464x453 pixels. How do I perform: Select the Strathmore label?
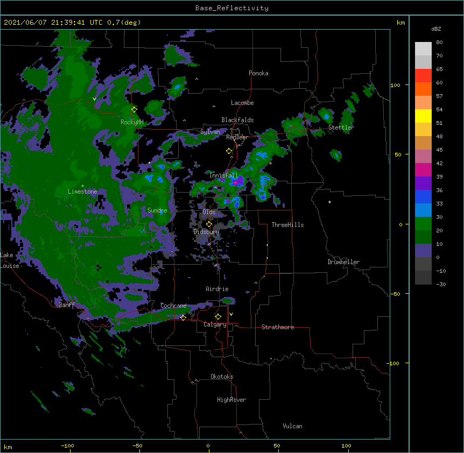click(278, 327)
